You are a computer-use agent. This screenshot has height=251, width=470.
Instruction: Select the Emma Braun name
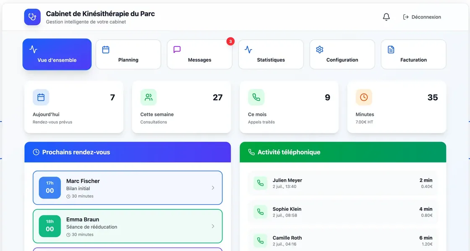(83, 220)
